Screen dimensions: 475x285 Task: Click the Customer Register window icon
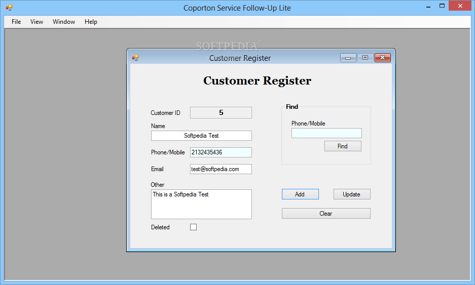[135, 58]
